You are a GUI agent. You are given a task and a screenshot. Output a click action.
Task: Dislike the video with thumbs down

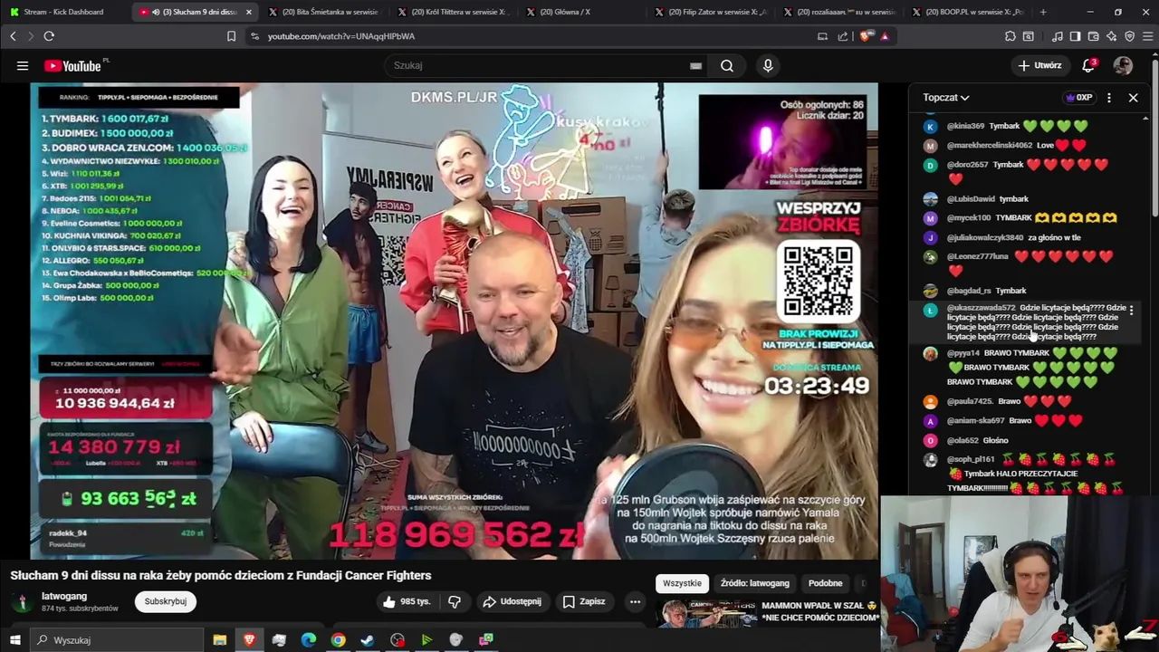pyautogui.click(x=455, y=601)
